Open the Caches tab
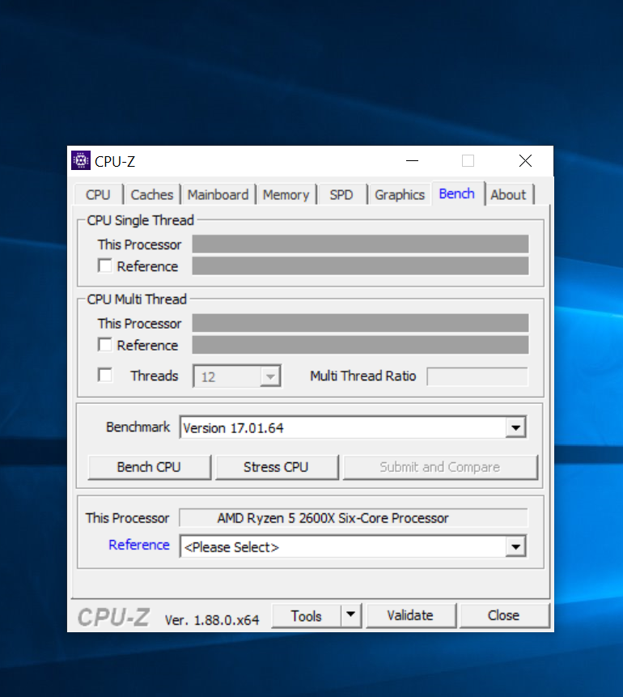 click(152, 195)
